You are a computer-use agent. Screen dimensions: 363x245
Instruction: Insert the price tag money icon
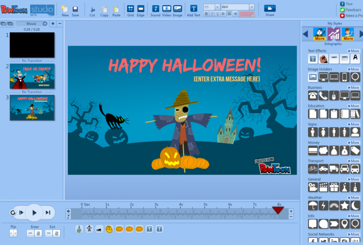[x=355, y=151]
